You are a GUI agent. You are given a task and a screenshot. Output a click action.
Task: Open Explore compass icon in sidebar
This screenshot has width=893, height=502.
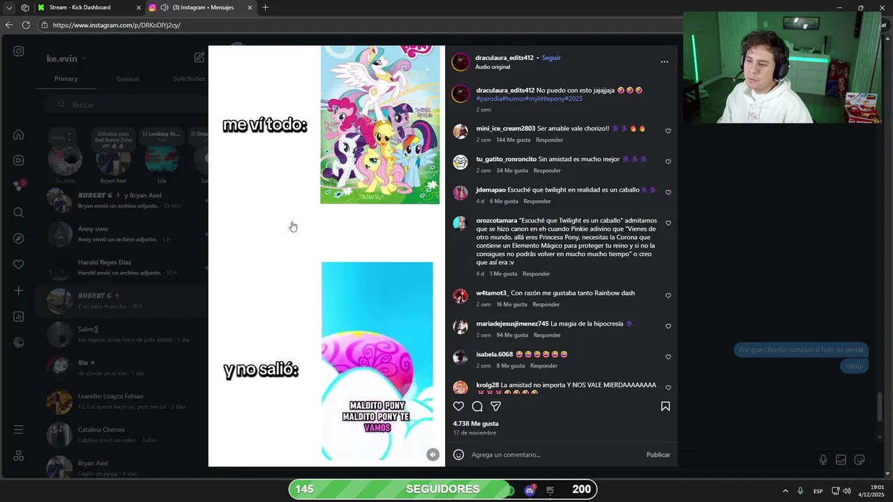(19, 238)
